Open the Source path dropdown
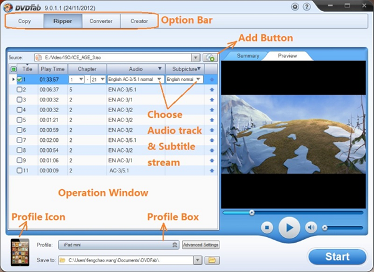The image size is (374, 272). (196, 57)
